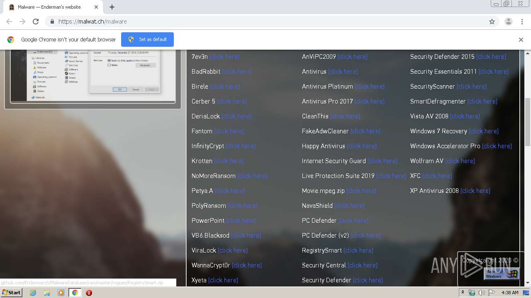Open Chrome three-dot menu
531x298 pixels.
522,22
